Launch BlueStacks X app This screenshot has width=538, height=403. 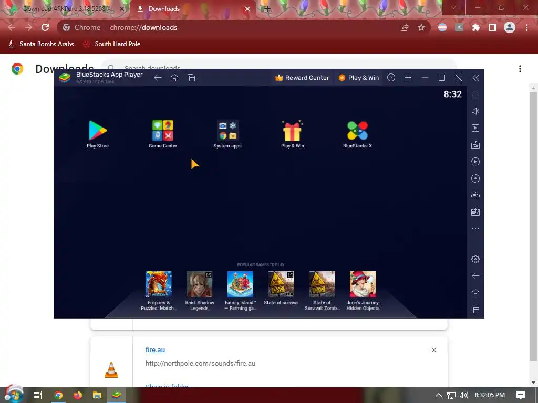(x=357, y=131)
